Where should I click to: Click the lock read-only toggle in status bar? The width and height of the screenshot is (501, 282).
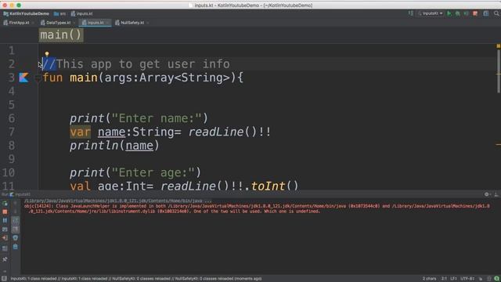click(x=481, y=279)
